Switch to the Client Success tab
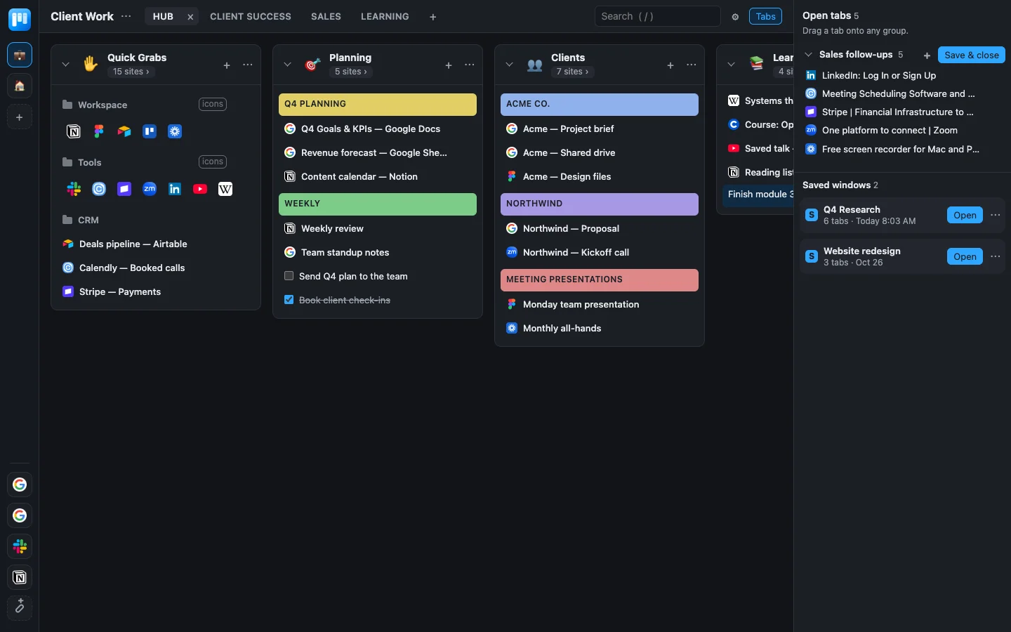This screenshot has height=632, width=1011. pos(251,16)
